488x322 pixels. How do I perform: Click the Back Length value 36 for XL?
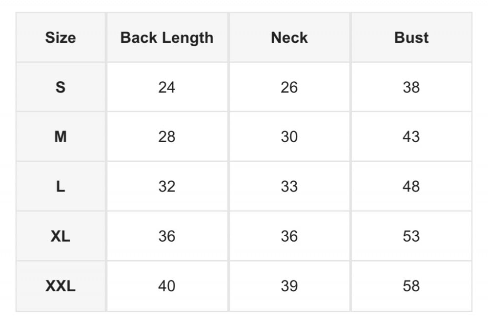(167, 236)
